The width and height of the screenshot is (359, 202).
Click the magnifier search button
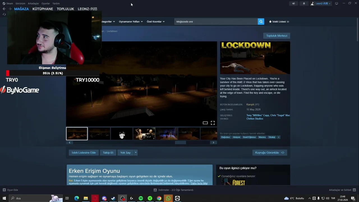pyautogui.click(x=261, y=22)
